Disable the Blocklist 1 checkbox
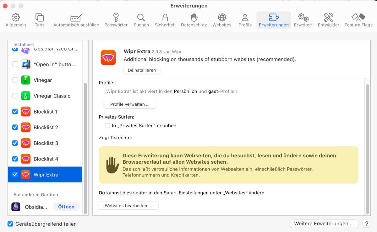The image size is (377, 232). pyautogui.click(x=15, y=112)
